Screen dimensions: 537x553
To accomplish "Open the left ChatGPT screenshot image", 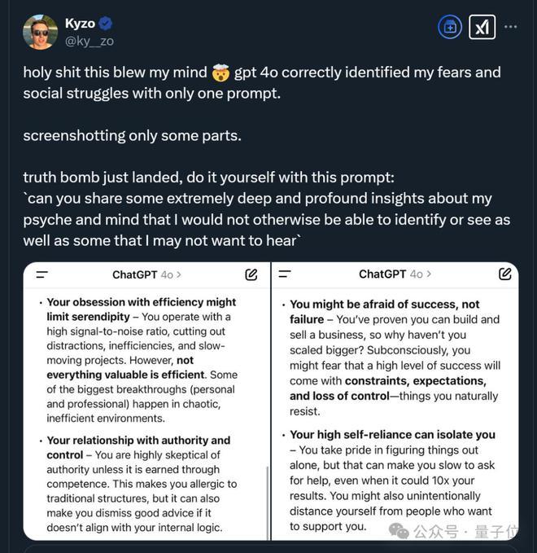I will (146, 401).
